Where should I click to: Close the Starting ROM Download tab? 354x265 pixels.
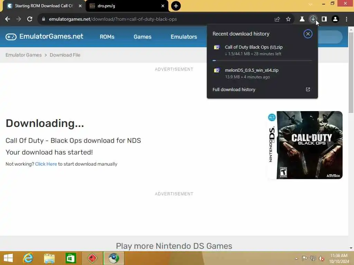point(80,6)
